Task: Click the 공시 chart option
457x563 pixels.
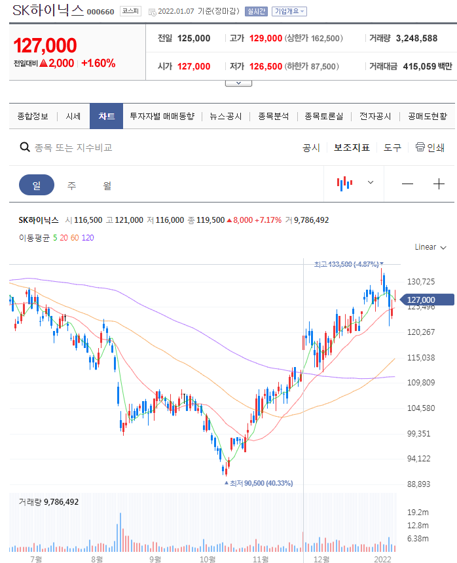Action: pos(311,147)
